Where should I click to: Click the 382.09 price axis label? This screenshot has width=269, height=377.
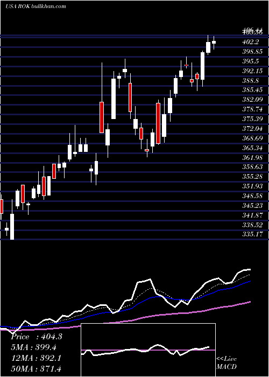[x=252, y=100]
